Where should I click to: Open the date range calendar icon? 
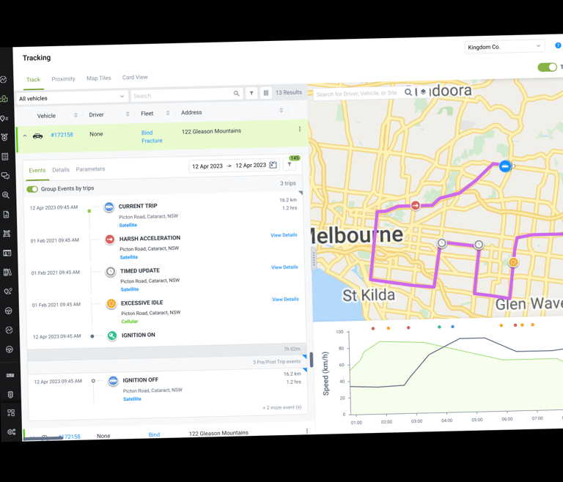click(x=273, y=165)
